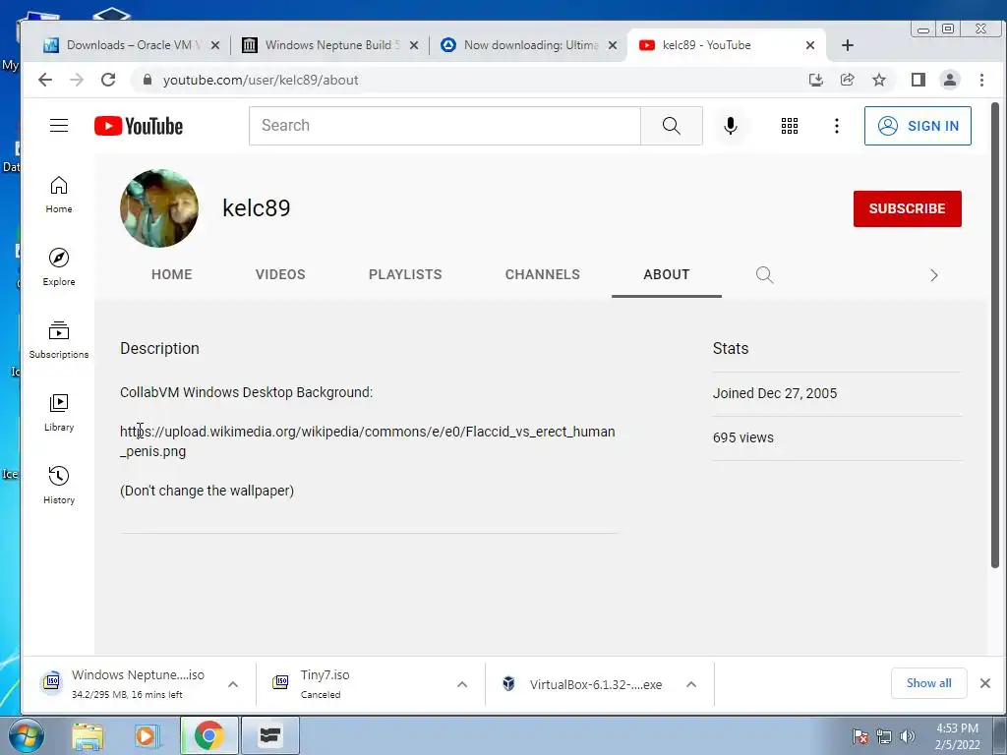Open the Chrome three-dot menu
The width and height of the screenshot is (1007, 755).
(x=982, y=80)
